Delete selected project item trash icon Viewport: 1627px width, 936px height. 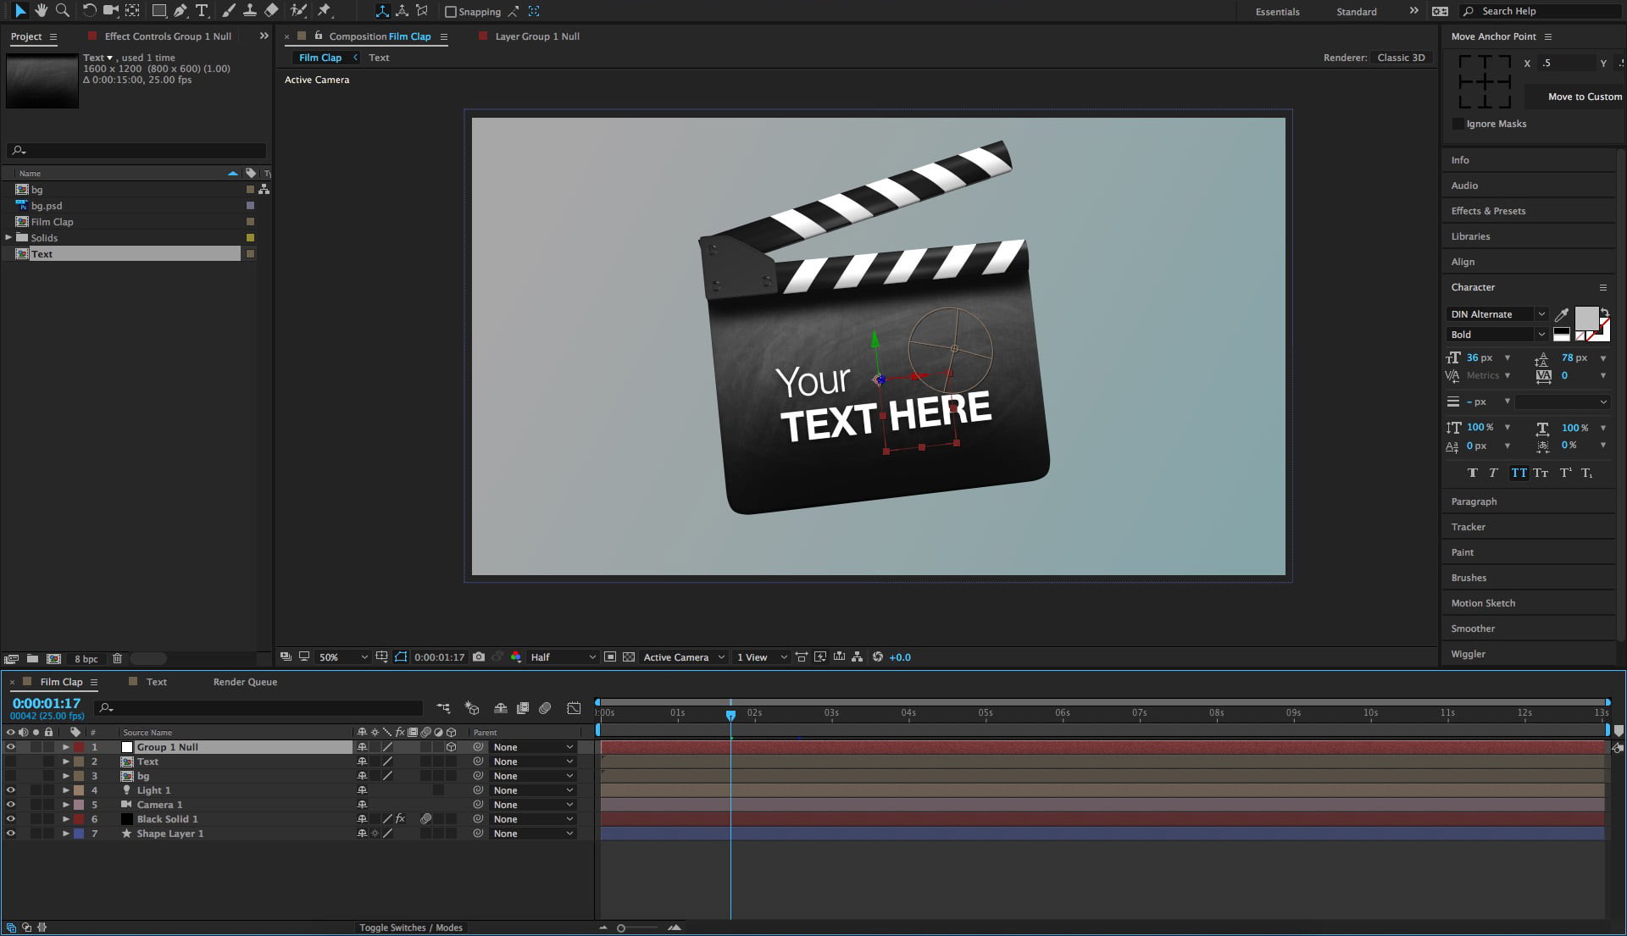pos(118,658)
